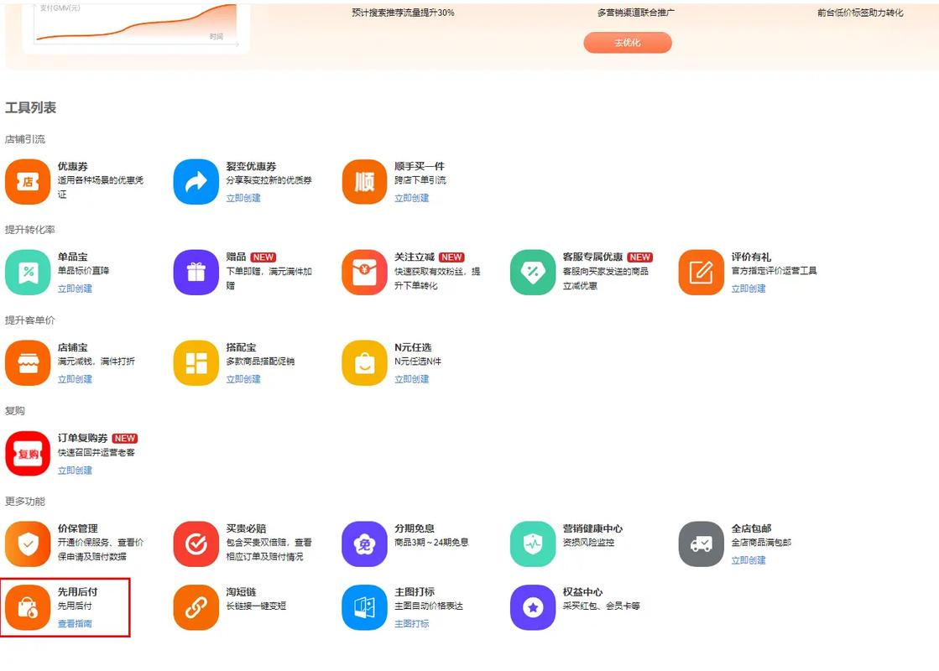The image size is (939, 671).
Task: Click the 顺手买一件 orange icon
Action: tap(364, 181)
